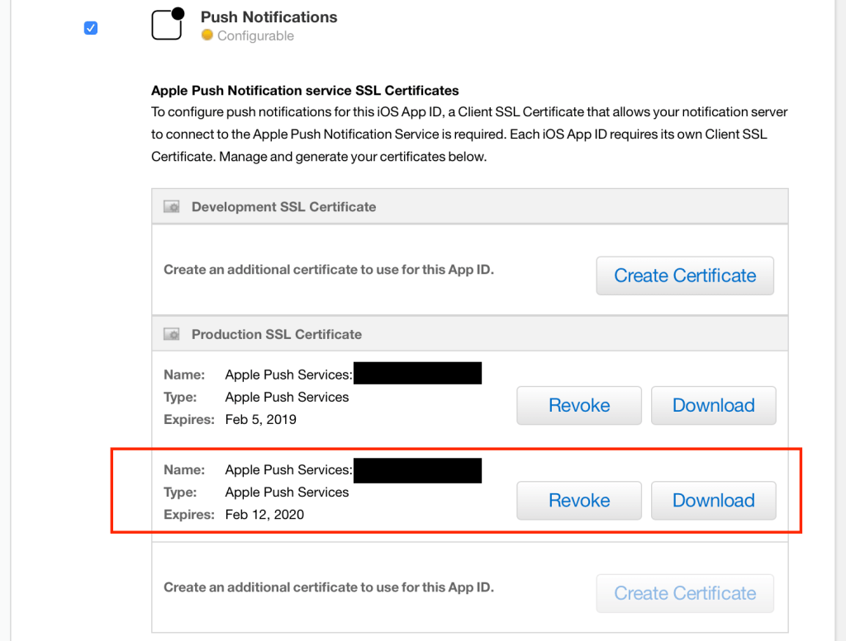Image resolution: width=846 pixels, height=641 pixels.
Task: Create a Development SSL certificate
Action: pos(685,276)
